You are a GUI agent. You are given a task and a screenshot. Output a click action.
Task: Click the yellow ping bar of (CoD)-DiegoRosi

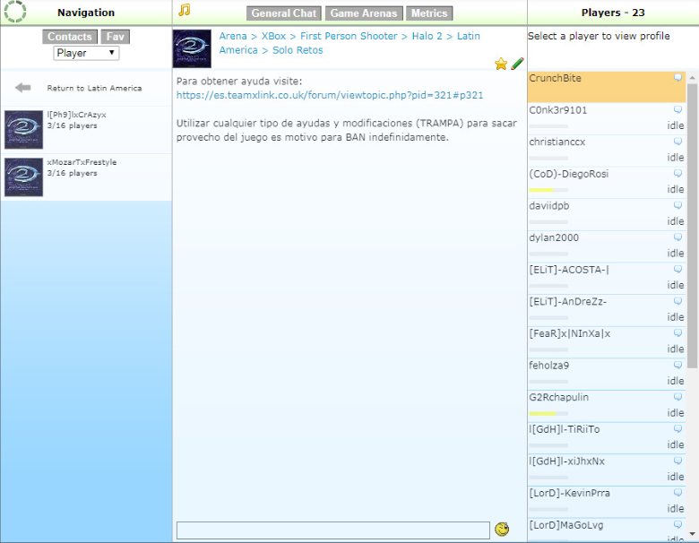[x=541, y=190]
